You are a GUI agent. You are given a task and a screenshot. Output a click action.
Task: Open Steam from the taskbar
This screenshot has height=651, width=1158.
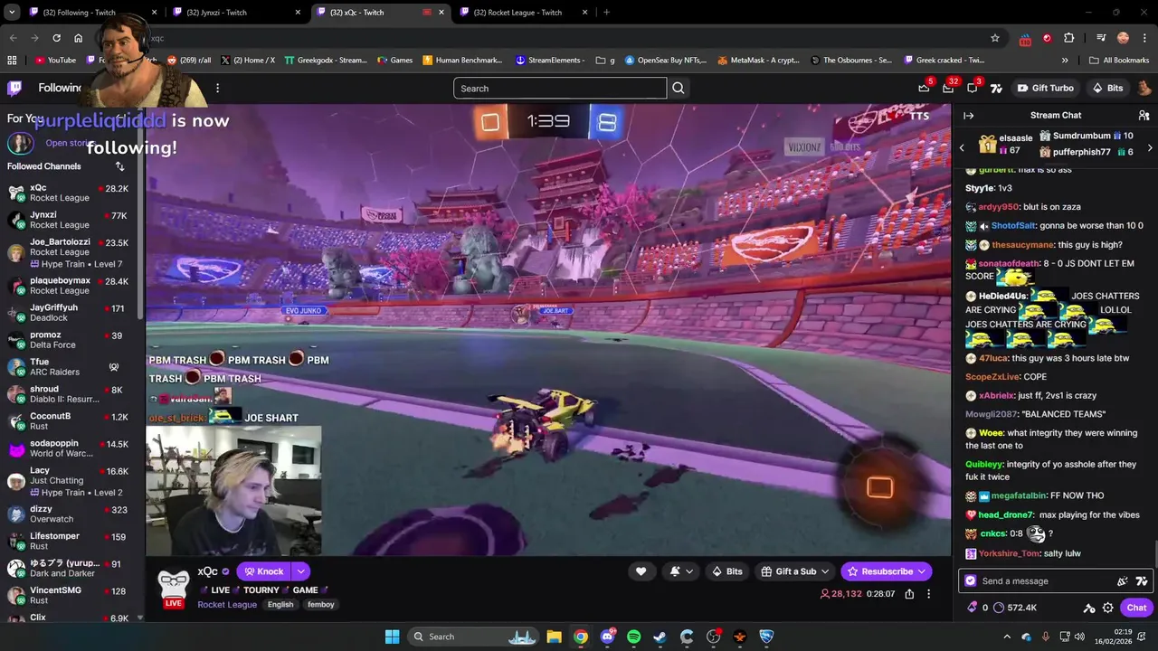click(660, 637)
